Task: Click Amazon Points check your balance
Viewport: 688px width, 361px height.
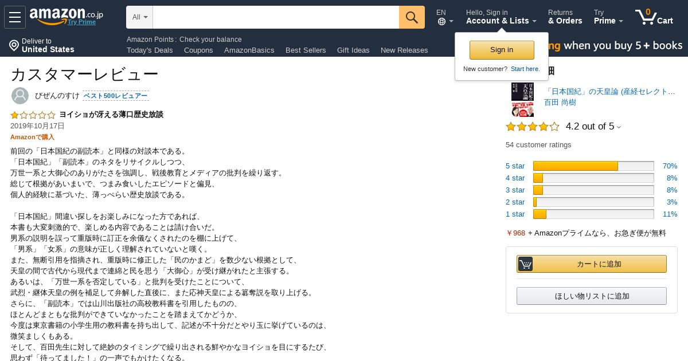Action: [184, 40]
